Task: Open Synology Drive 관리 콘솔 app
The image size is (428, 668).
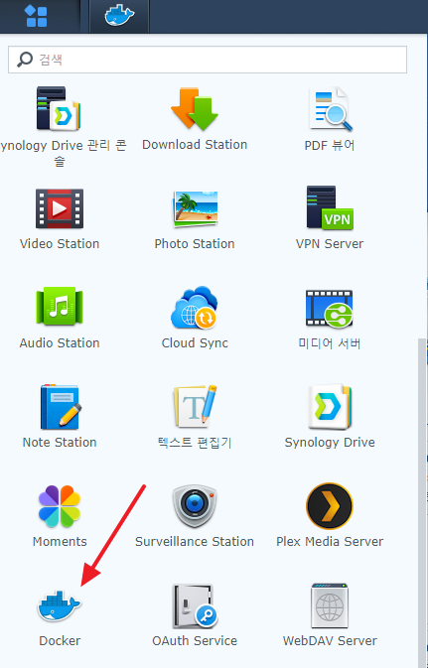Action: (x=60, y=108)
